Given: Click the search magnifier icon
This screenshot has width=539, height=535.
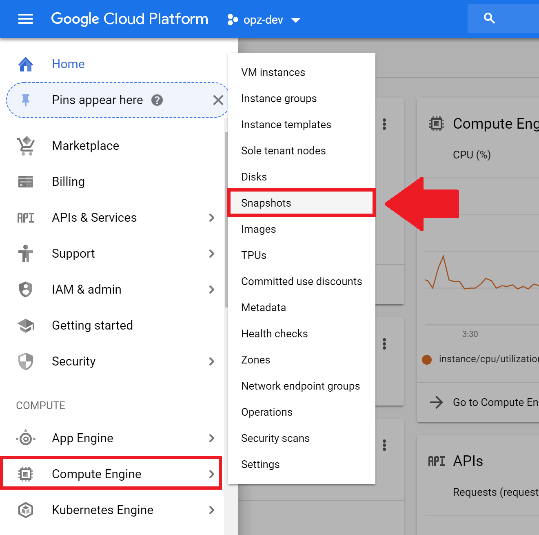Looking at the screenshot, I should [489, 18].
